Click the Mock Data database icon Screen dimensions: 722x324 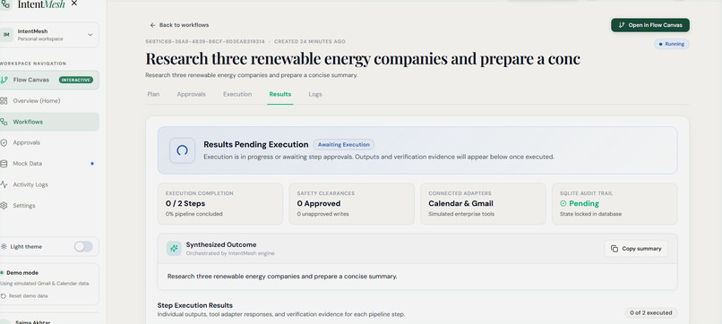[4, 164]
